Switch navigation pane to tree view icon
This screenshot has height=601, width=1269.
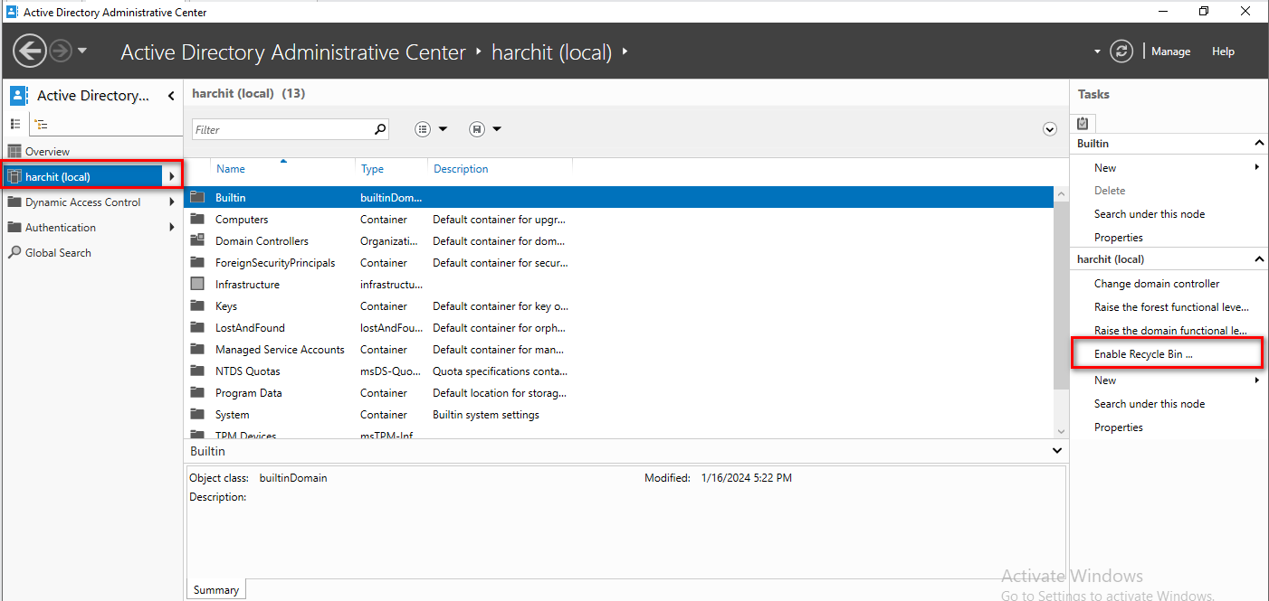[x=41, y=125]
